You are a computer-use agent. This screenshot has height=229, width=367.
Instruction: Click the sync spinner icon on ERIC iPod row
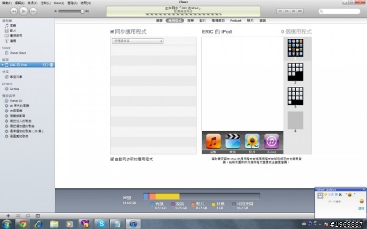[x=52, y=65]
